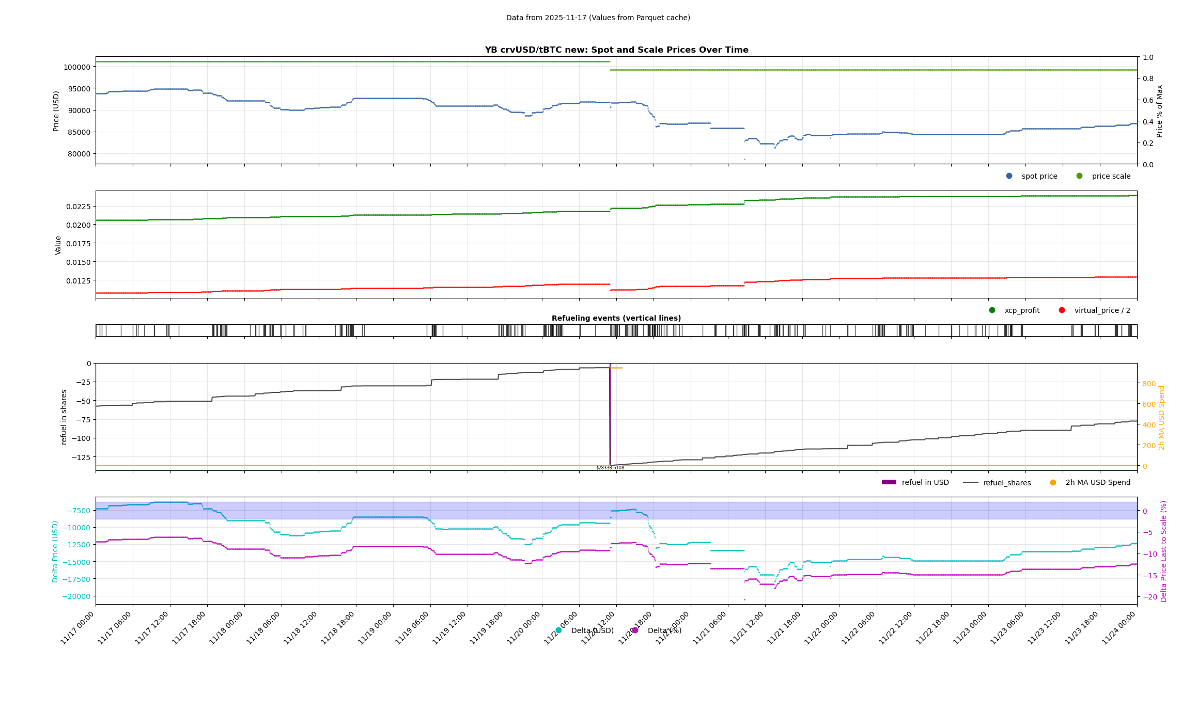1197x711 pixels.
Task: Click the 2h MA USD Spend axis label
Action: click(1162, 417)
